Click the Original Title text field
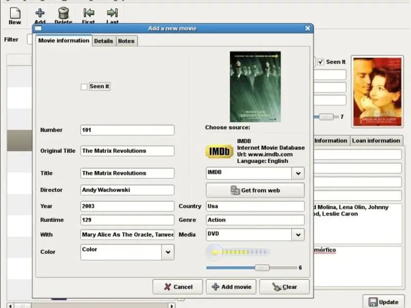411x308 pixels. tap(127, 151)
